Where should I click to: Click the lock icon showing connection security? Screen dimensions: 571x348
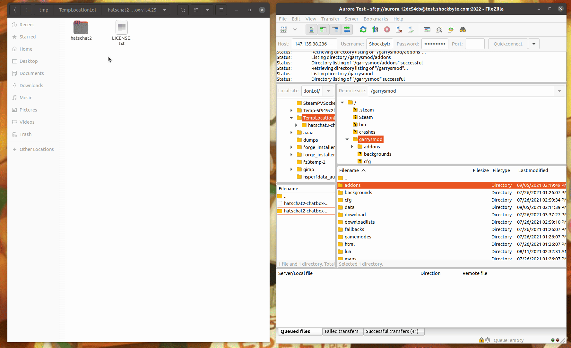[481, 340]
